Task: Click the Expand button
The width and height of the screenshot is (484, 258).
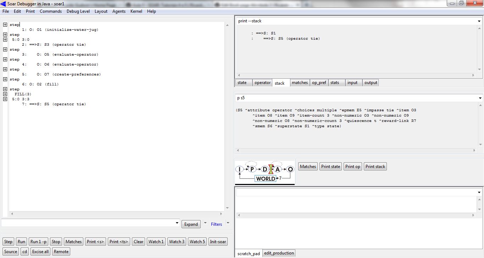Action: point(191,224)
